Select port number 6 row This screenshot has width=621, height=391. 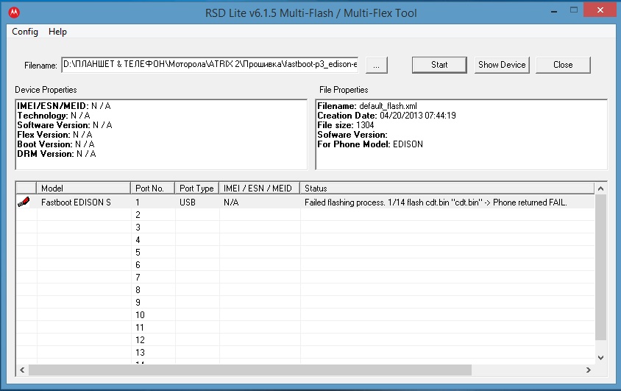pyautogui.click(x=305, y=264)
